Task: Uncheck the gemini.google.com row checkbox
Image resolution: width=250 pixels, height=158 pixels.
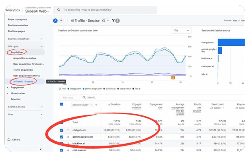Action: tap(61, 137)
